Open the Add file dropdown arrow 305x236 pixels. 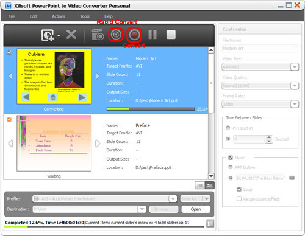tap(59, 36)
